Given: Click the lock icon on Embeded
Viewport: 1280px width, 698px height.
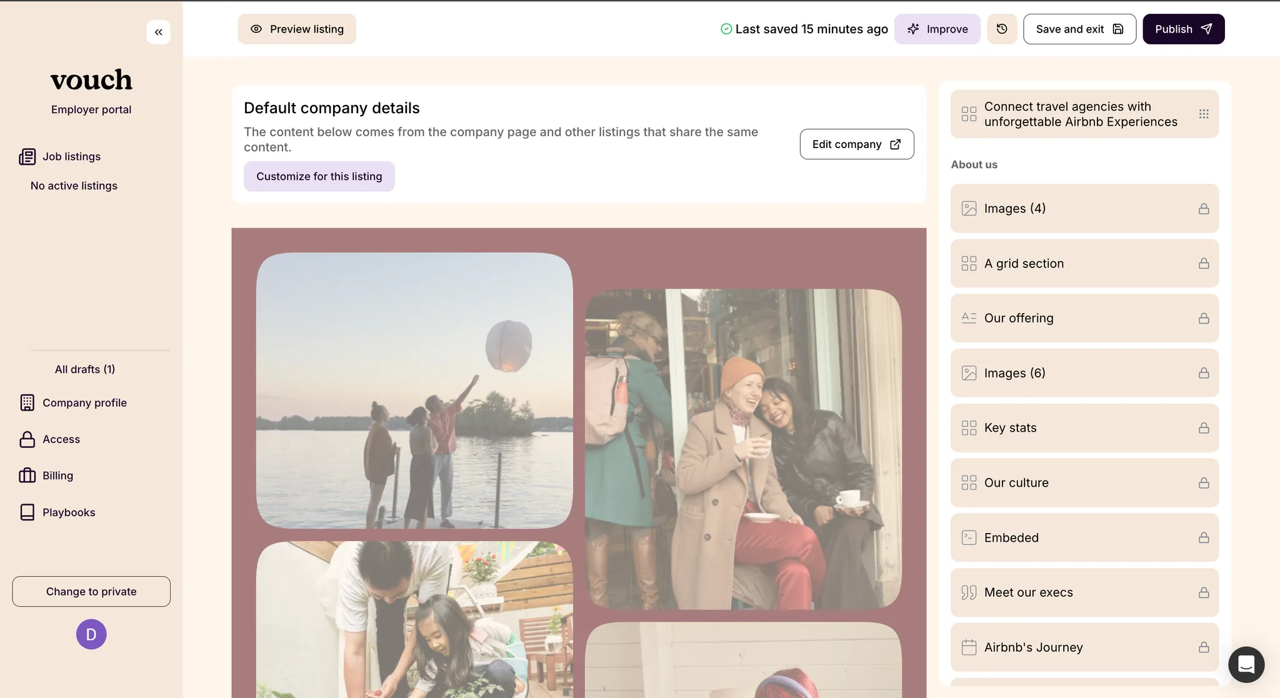Looking at the screenshot, I should 1204,538.
